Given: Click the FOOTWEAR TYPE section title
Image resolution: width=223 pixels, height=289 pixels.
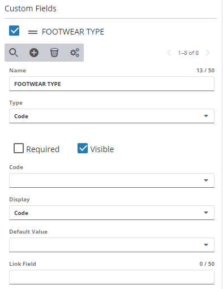Looking at the screenshot, I should (73, 32).
